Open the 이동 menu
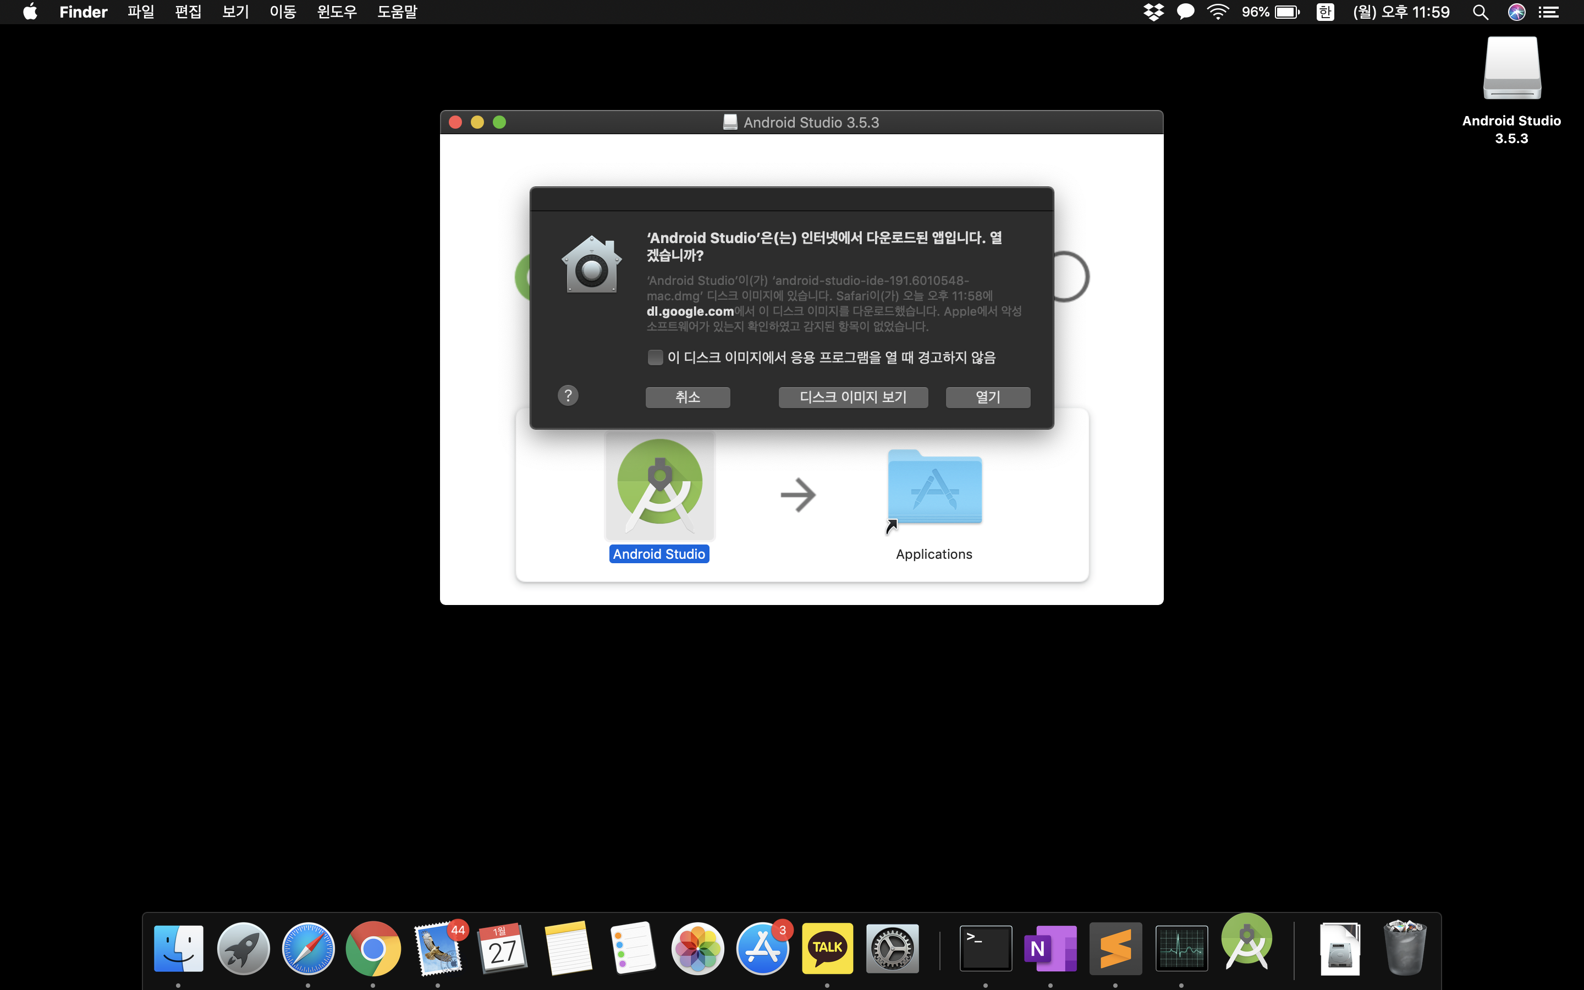 283,12
